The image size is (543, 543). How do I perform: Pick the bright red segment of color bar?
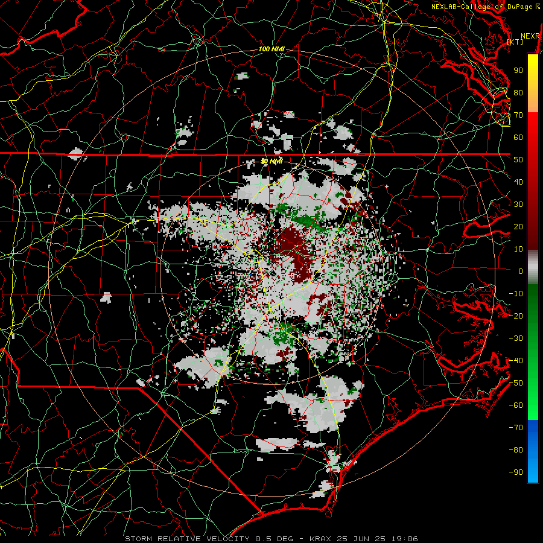533,127
